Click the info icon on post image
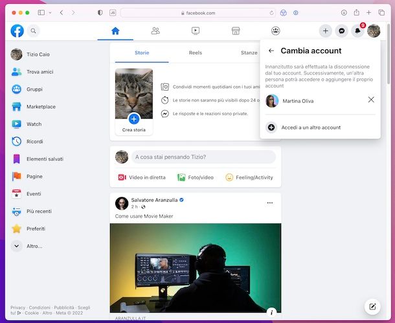This screenshot has width=395, height=323. [271, 313]
